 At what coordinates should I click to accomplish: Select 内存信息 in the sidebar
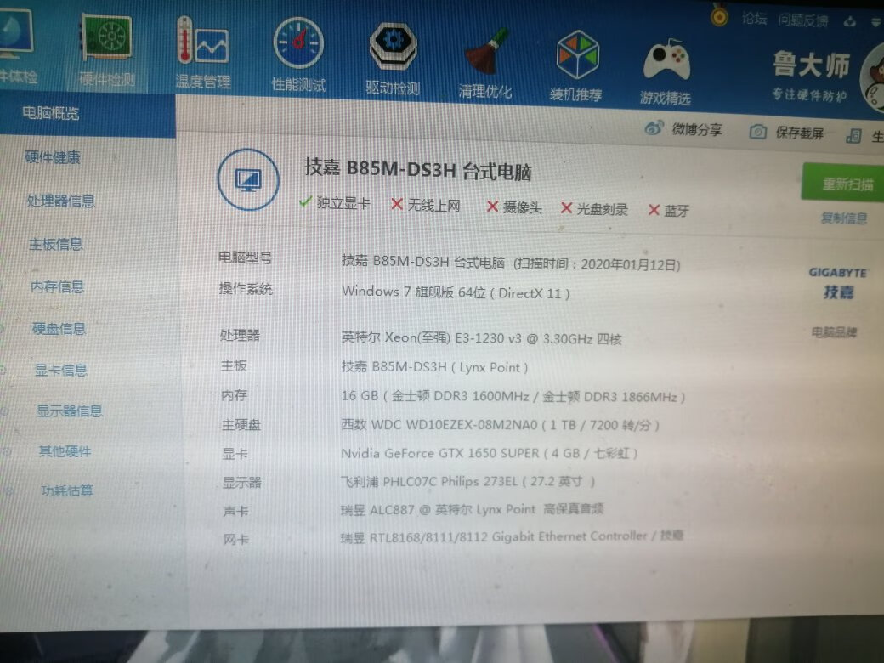(x=58, y=287)
